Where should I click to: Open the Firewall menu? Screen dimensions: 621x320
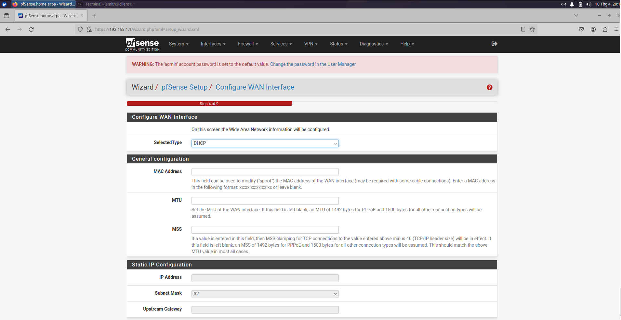248,44
